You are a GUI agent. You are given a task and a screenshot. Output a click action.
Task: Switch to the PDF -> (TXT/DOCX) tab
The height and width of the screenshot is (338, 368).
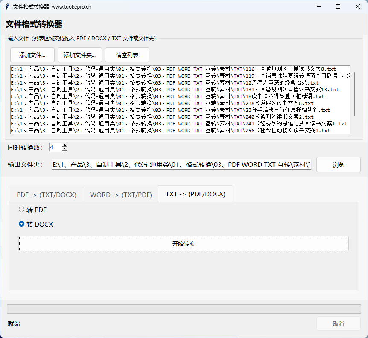pos(47,195)
